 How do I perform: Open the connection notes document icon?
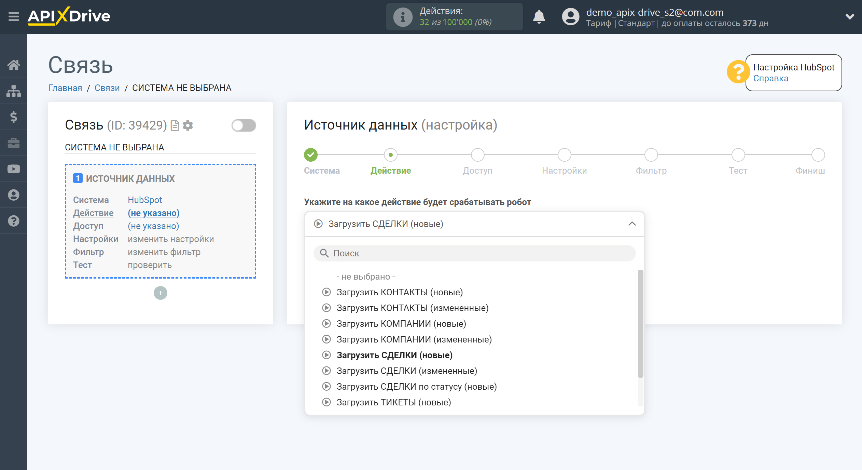tap(175, 125)
